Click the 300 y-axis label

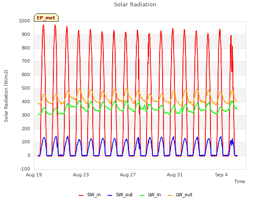click(x=26, y=115)
